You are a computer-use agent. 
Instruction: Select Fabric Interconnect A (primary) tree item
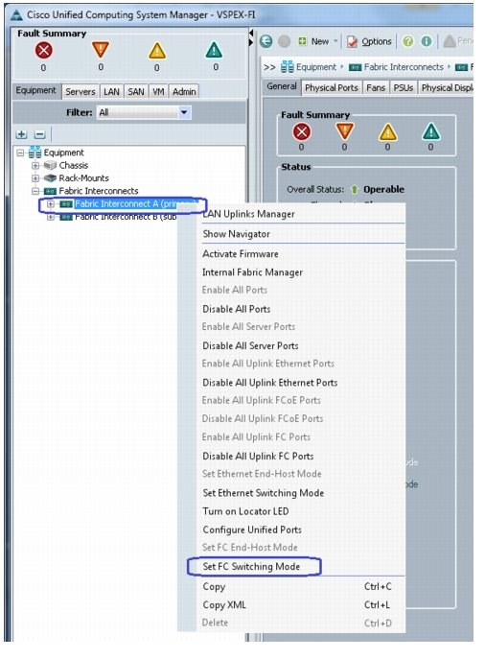[x=135, y=203]
